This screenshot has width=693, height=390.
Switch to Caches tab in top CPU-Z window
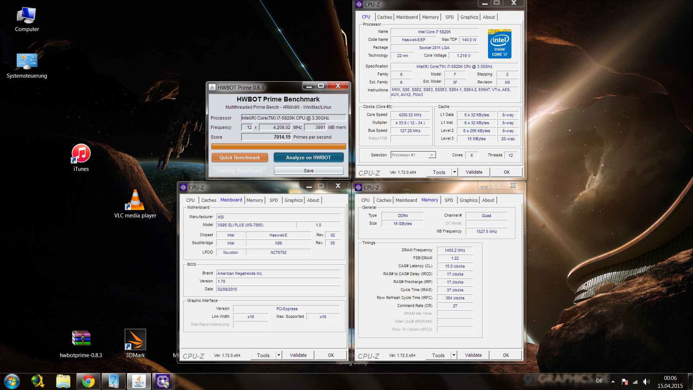[x=384, y=17]
